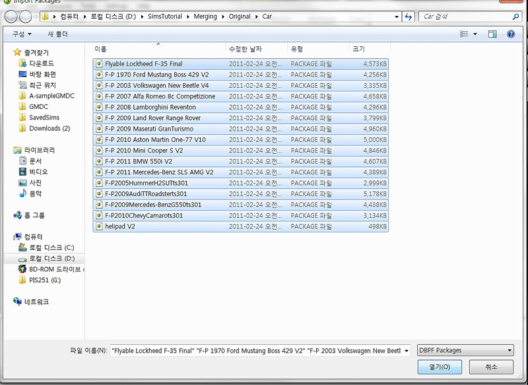Open help with the blue question icon
Viewport: 528px width, 385px height.
(x=511, y=34)
